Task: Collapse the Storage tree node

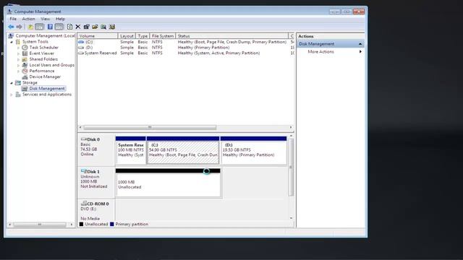Action: 12,83
